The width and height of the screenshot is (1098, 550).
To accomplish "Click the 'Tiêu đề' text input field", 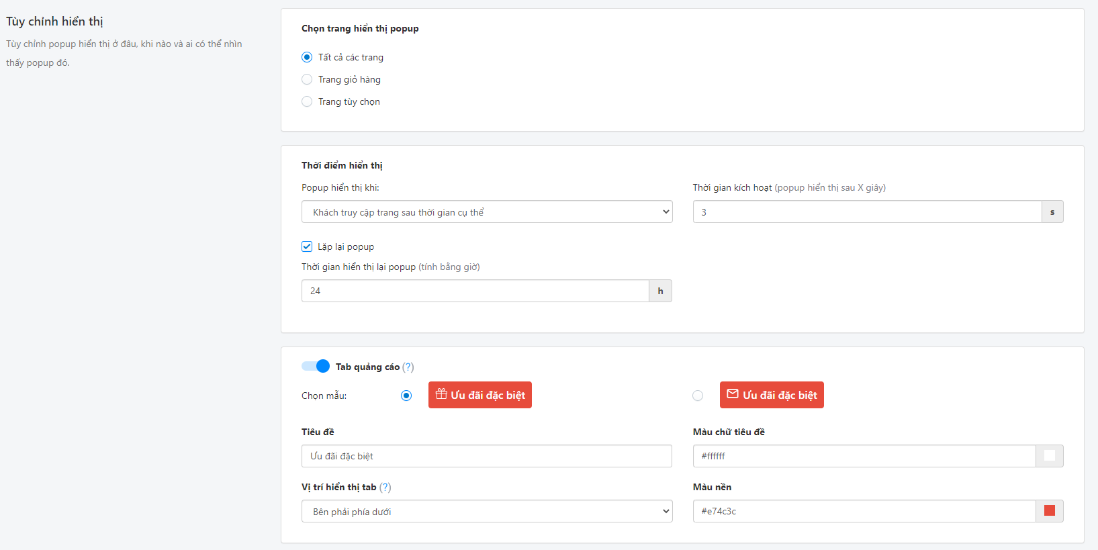I will [x=487, y=456].
